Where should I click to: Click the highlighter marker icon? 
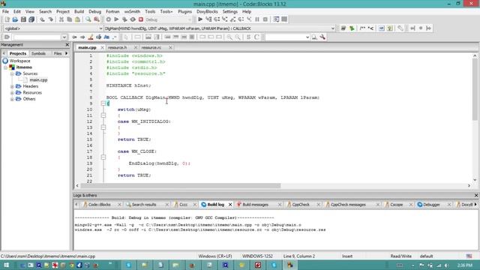(x=91, y=37)
